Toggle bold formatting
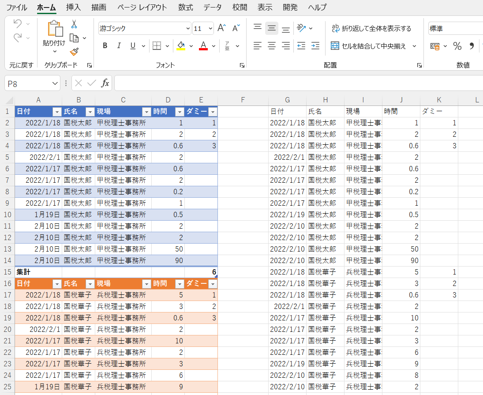Image resolution: width=483 pixels, height=395 pixels. pos(105,45)
